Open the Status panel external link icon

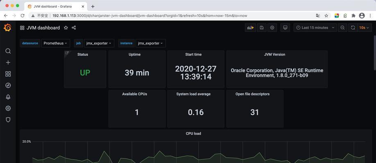pos(67,53)
